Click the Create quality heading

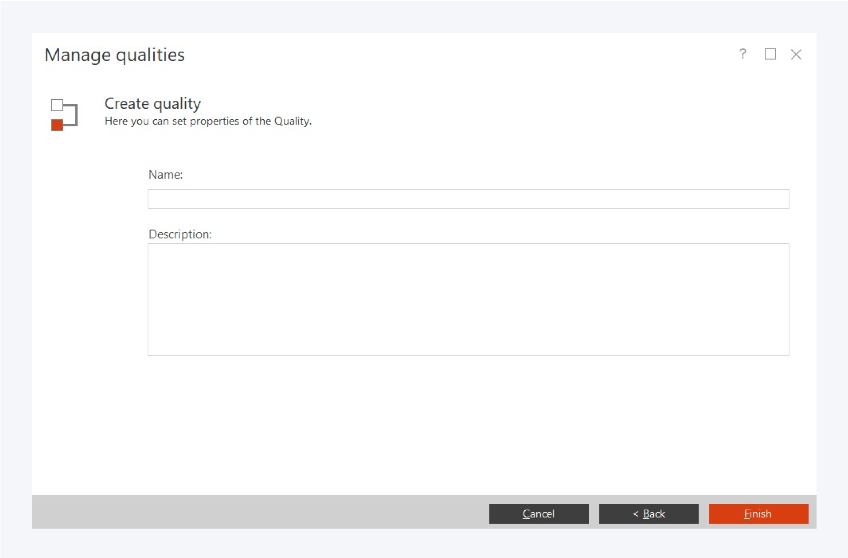153,104
